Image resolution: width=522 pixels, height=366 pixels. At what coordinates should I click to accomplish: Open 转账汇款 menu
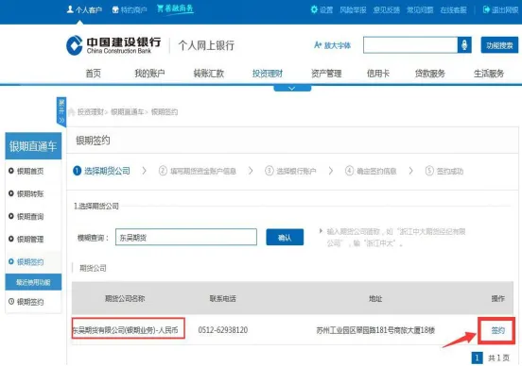click(x=209, y=73)
